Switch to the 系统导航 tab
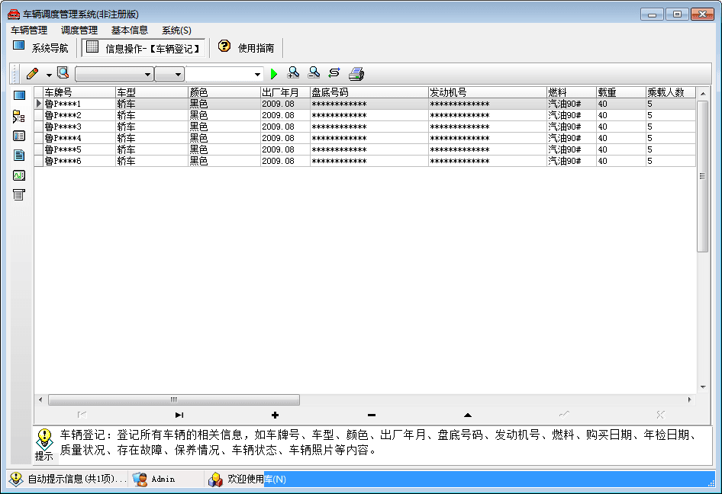Screen dimensions: 722x494 coord(41,47)
